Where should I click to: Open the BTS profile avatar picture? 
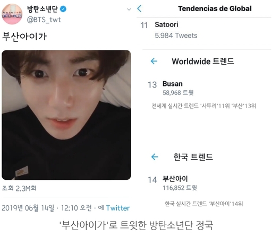coord(12,14)
